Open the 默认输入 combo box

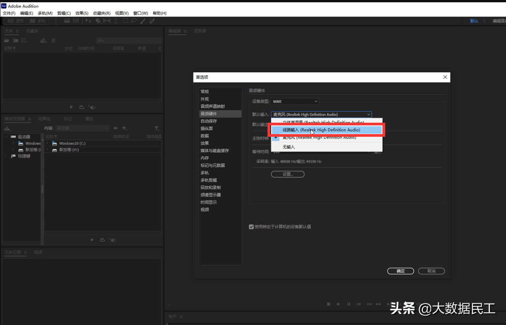321,114
